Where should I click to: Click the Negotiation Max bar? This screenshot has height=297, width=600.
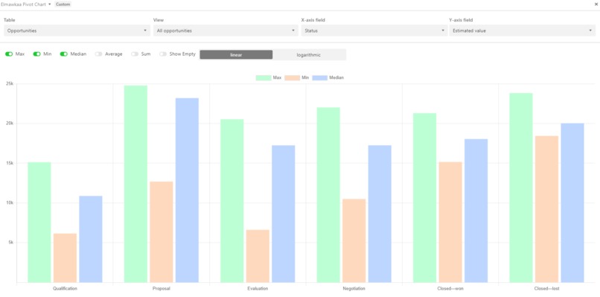pyautogui.click(x=328, y=195)
